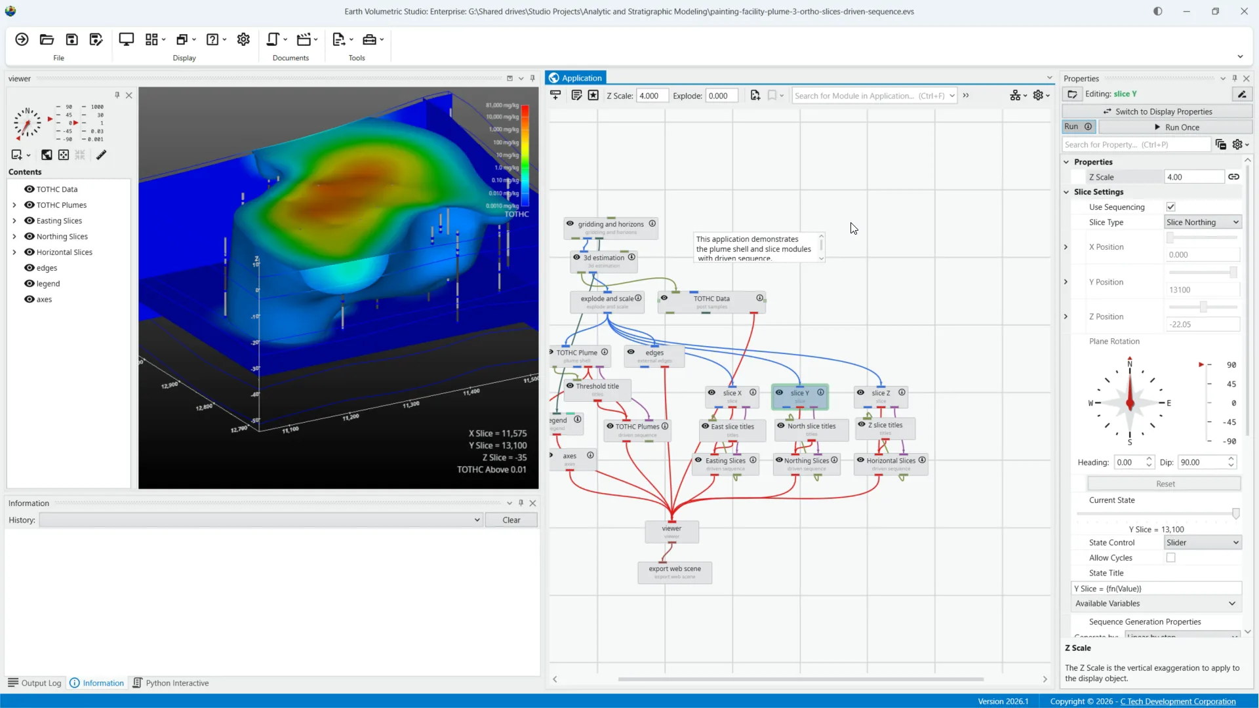This screenshot has width=1259, height=708.
Task: Click the Tools toolbox icon
Action: pos(369,39)
